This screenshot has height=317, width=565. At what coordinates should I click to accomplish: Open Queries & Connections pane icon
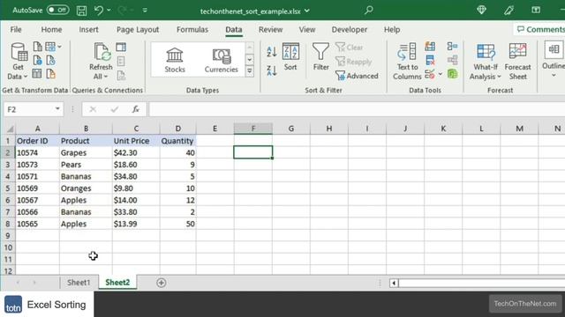[121, 47]
